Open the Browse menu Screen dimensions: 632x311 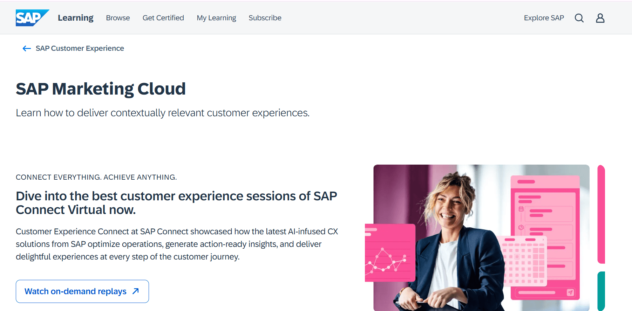118,18
